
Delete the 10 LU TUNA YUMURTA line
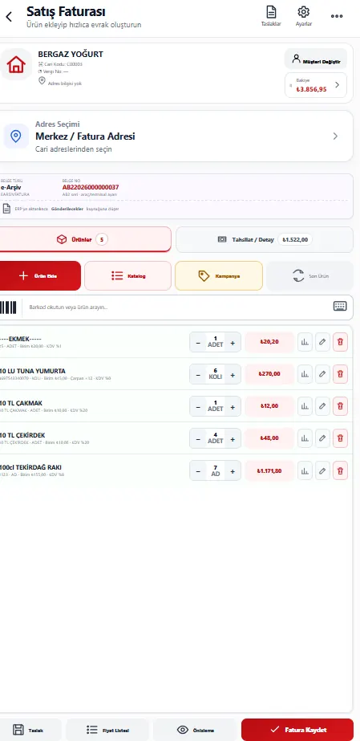pos(340,374)
